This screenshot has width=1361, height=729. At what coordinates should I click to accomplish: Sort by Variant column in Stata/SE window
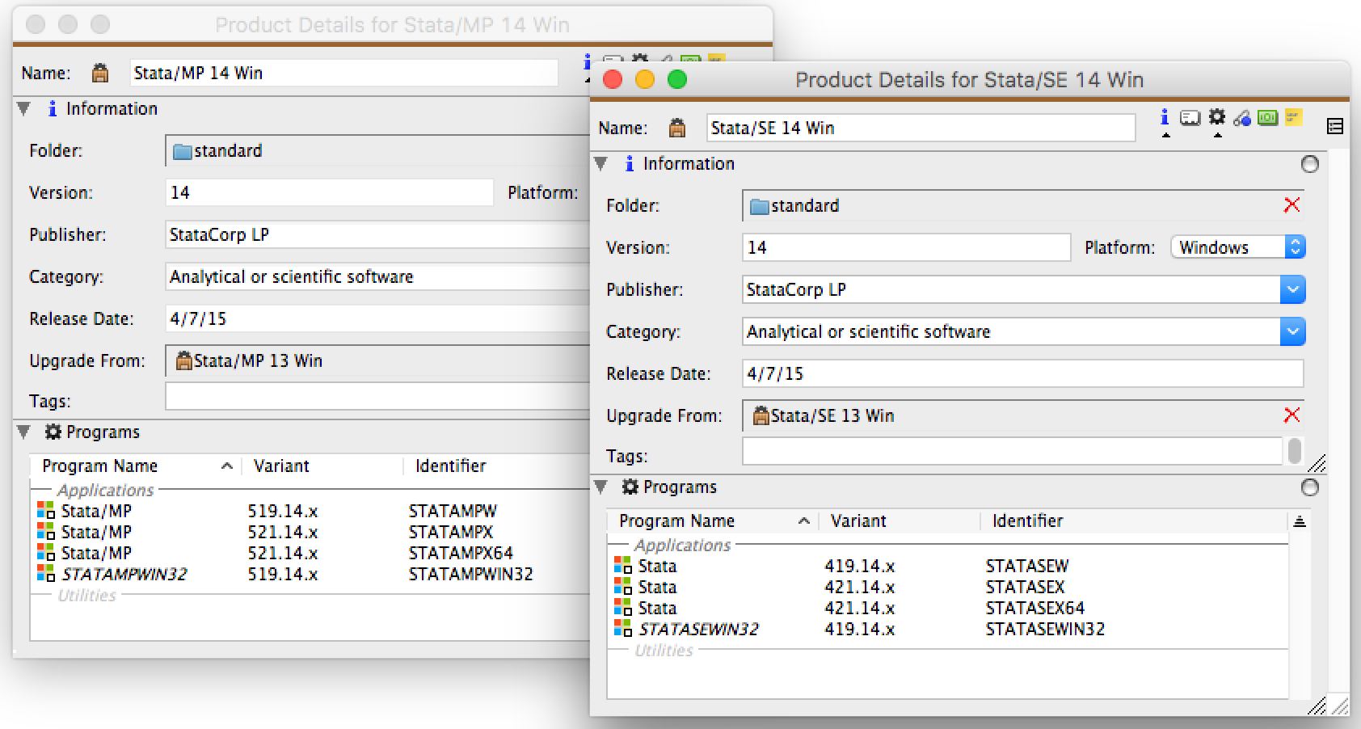[x=900, y=521]
